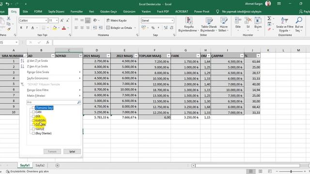This screenshot has height=174, width=310.
Task: Check the GÜL checkbox
Action: [33, 116]
